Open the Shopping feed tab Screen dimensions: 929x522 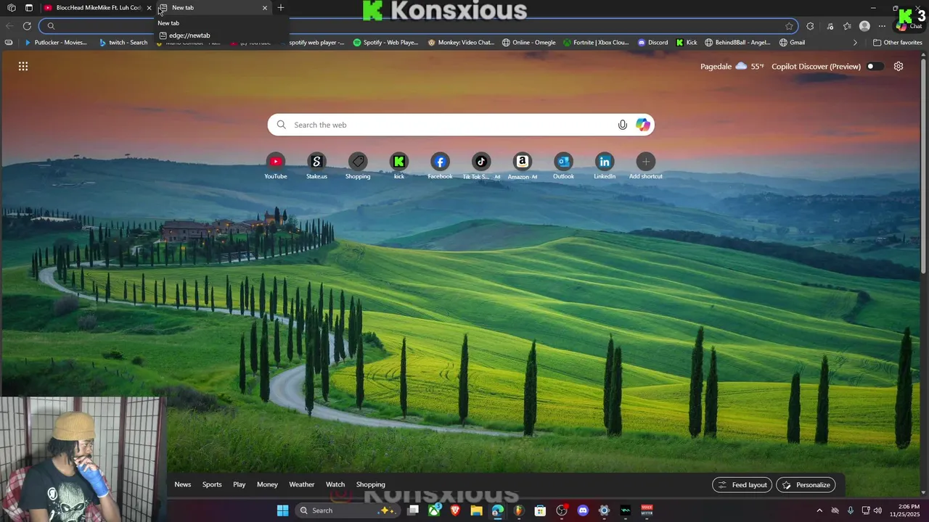coord(371,484)
